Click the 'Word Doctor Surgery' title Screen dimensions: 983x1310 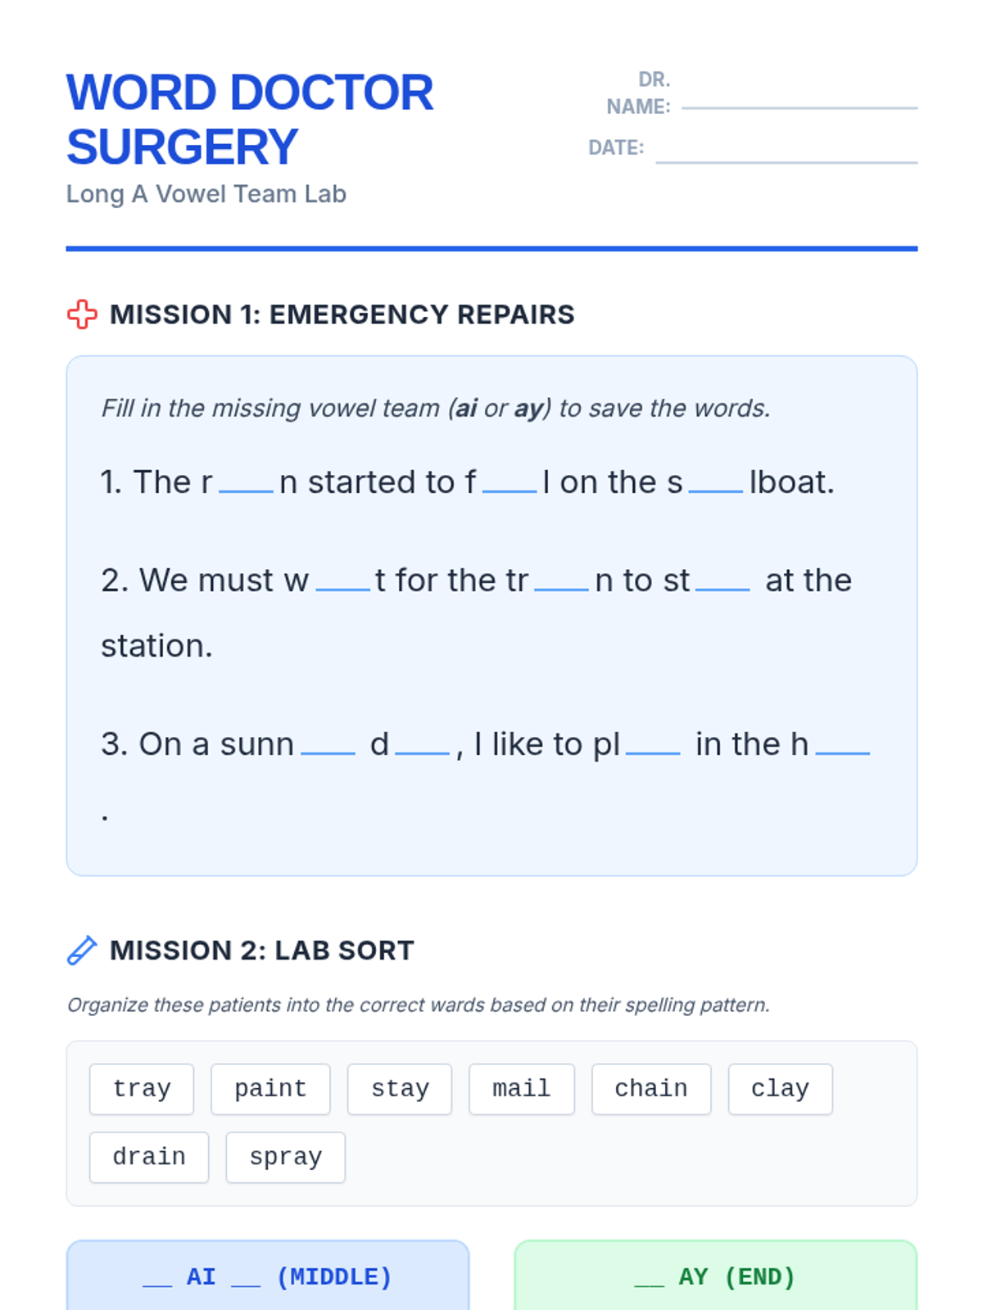point(250,120)
